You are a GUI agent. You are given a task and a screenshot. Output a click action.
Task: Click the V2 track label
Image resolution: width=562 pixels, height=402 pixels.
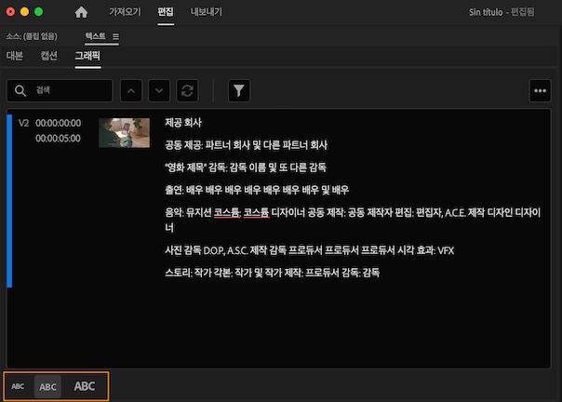click(x=23, y=123)
